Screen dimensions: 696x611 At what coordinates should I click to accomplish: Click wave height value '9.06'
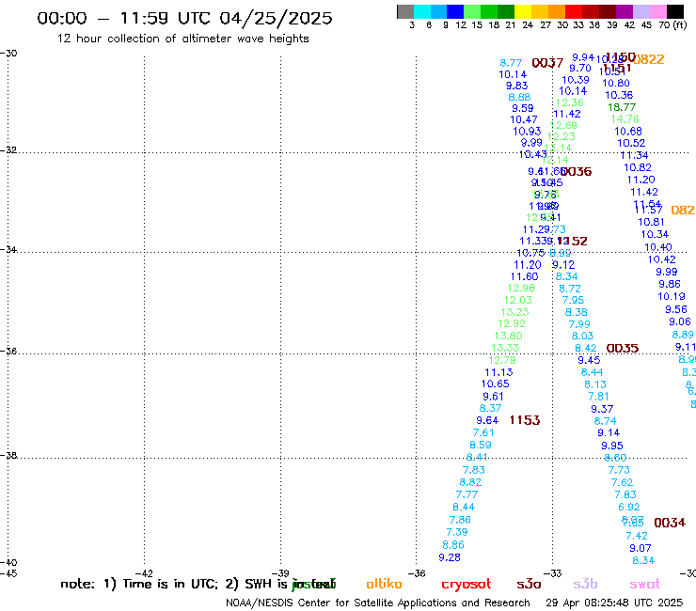coord(680,322)
